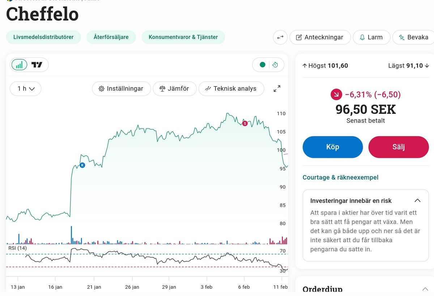
Task: Click the red down-arrow change icon
Action: (x=336, y=95)
